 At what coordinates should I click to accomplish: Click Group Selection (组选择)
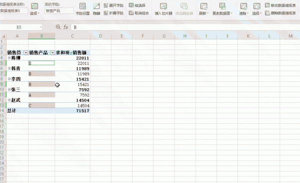(137, 6)
